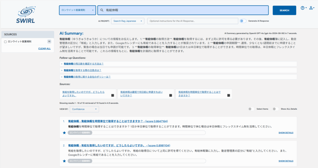
Task: Open source link 有給休暇を時間単位で取得すること
Action: tap(199, 94)
